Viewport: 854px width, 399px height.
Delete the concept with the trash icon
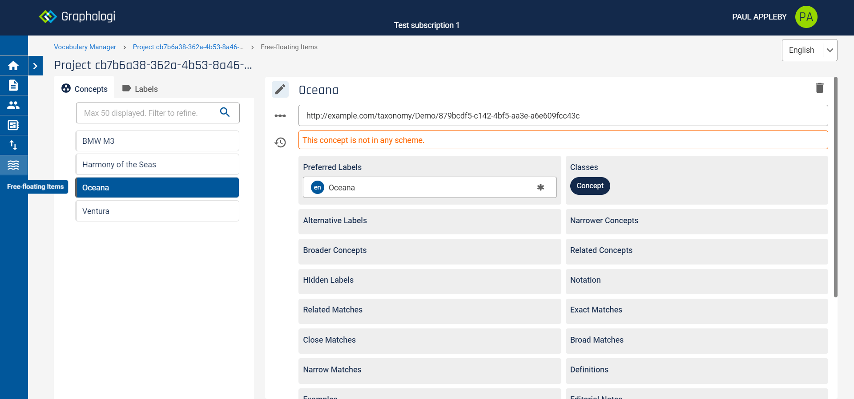click(x=819, y=88)
